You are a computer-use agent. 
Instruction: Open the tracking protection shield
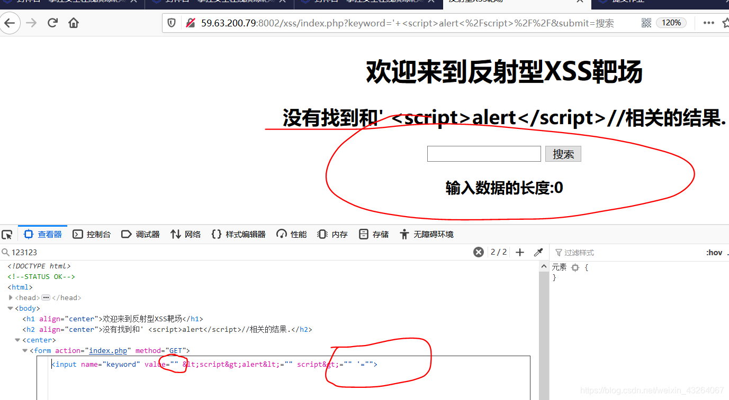click(172, 23)
